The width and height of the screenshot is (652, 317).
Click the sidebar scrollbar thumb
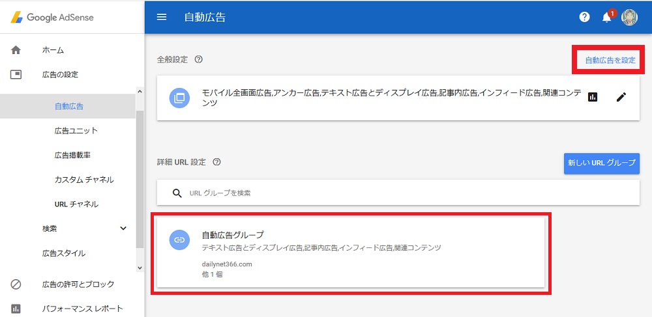coord(140,179)
